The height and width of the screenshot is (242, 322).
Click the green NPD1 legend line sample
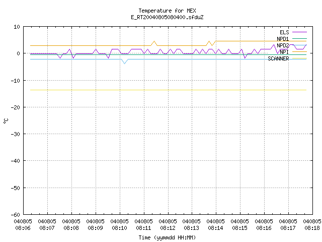pos(299,38)
